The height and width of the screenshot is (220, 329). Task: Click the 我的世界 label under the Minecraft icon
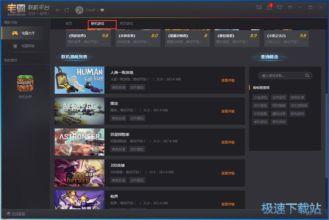pos(25,97)
